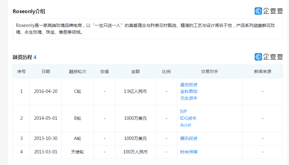Click the 新闻来源 column header

click(x=262, y=71)
